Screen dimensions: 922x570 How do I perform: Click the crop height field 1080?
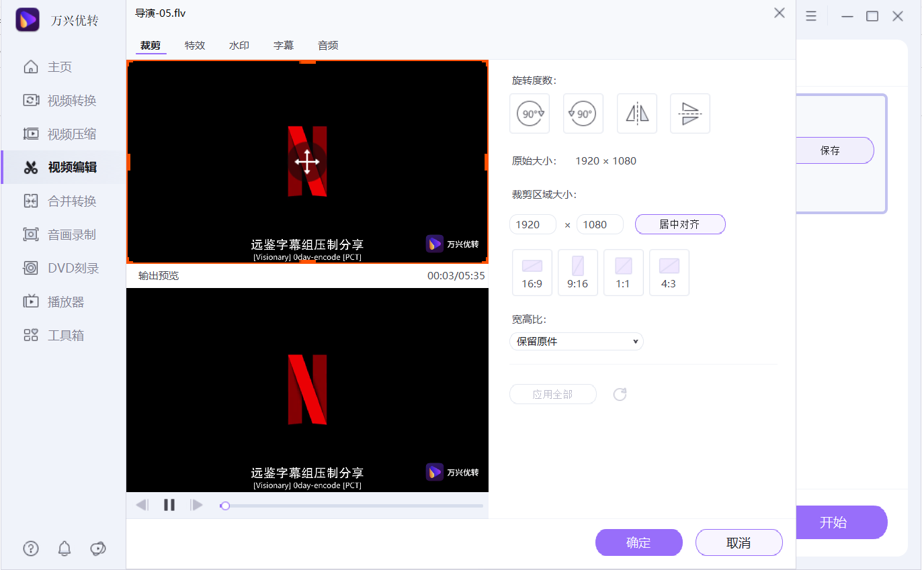click(x=600, y=224)
